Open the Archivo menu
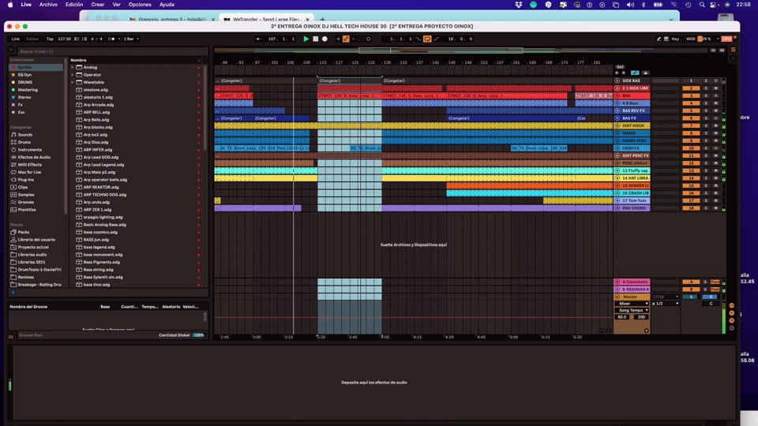Viewport: 758px width, 426px height. pos(48,5)
